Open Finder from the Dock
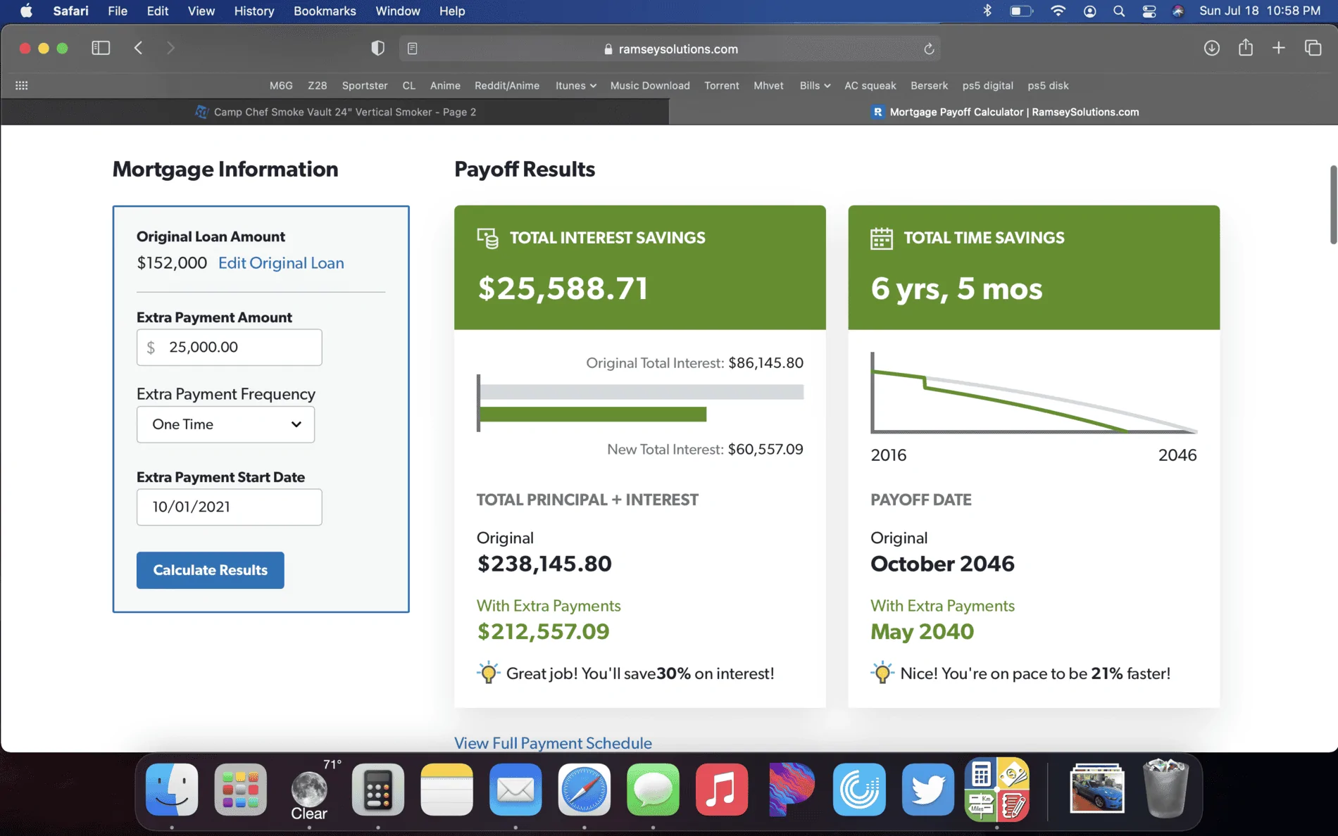The height and width of the screenshot is (836, 1338). (x=172, y=789)
